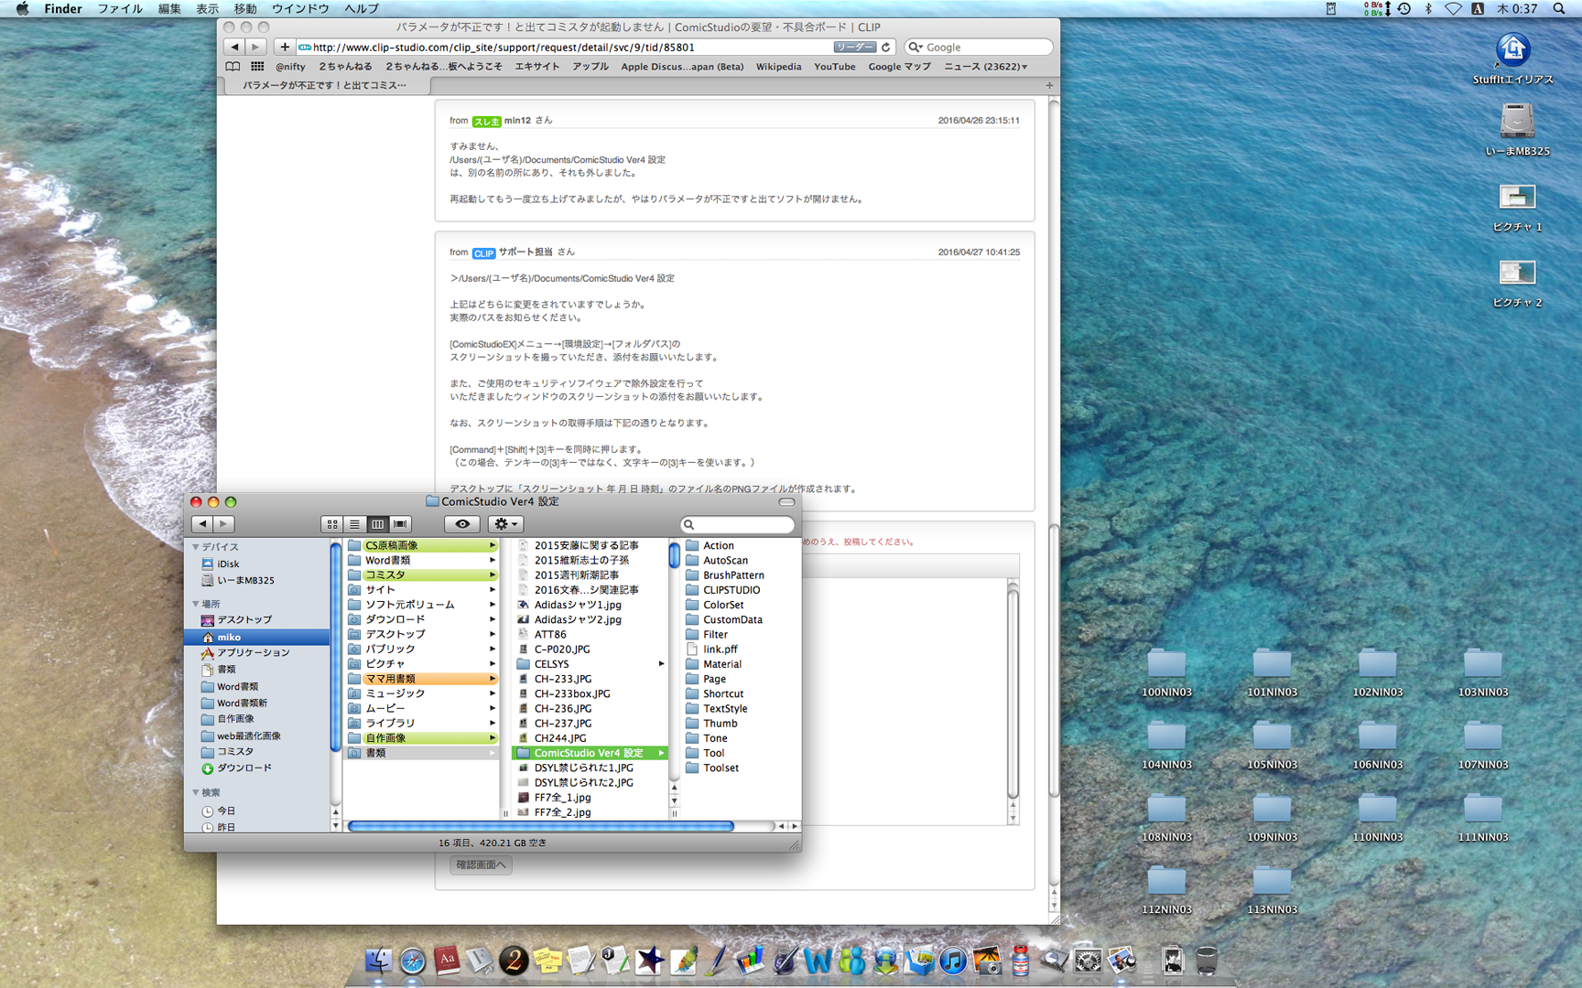Image resolution: width=1582 pixels, height=988 pixels.
Task: Open the Wikipedia bookmark link
Action: 778,67
